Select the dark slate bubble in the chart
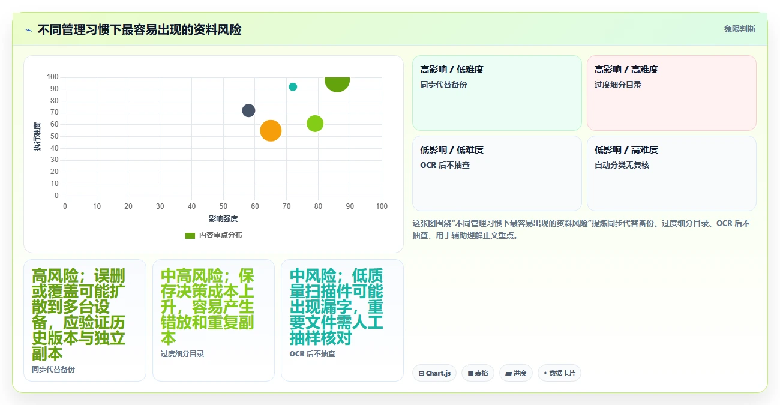The height and width of the screenshot is (405, 780). tap(248, 110)
